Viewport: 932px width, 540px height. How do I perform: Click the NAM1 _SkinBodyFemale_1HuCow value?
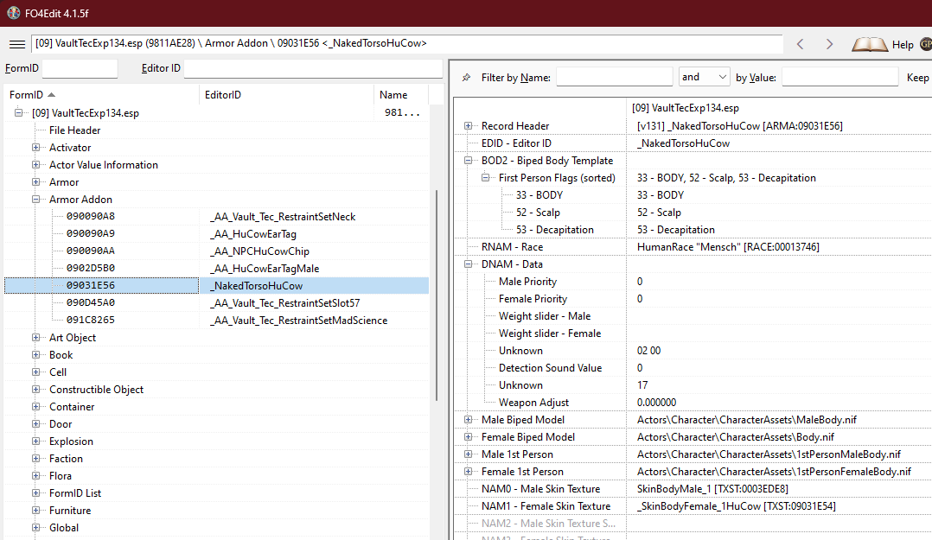pos(737,505)
